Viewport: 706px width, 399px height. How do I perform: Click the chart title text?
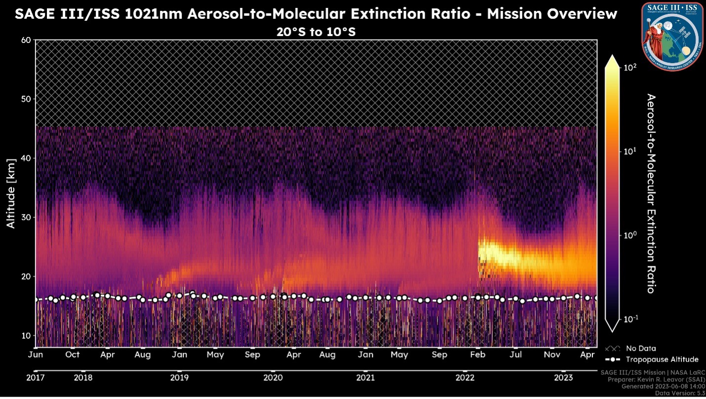pyautogui.click(x=316, y=14)
